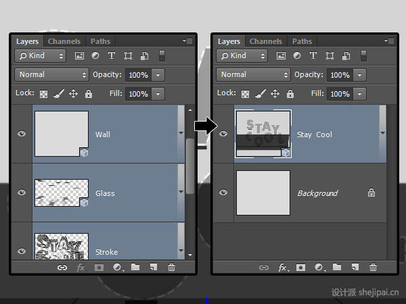406x304 pixels.
Task: Filter type layers in left Layers panel
Action: 112,55
